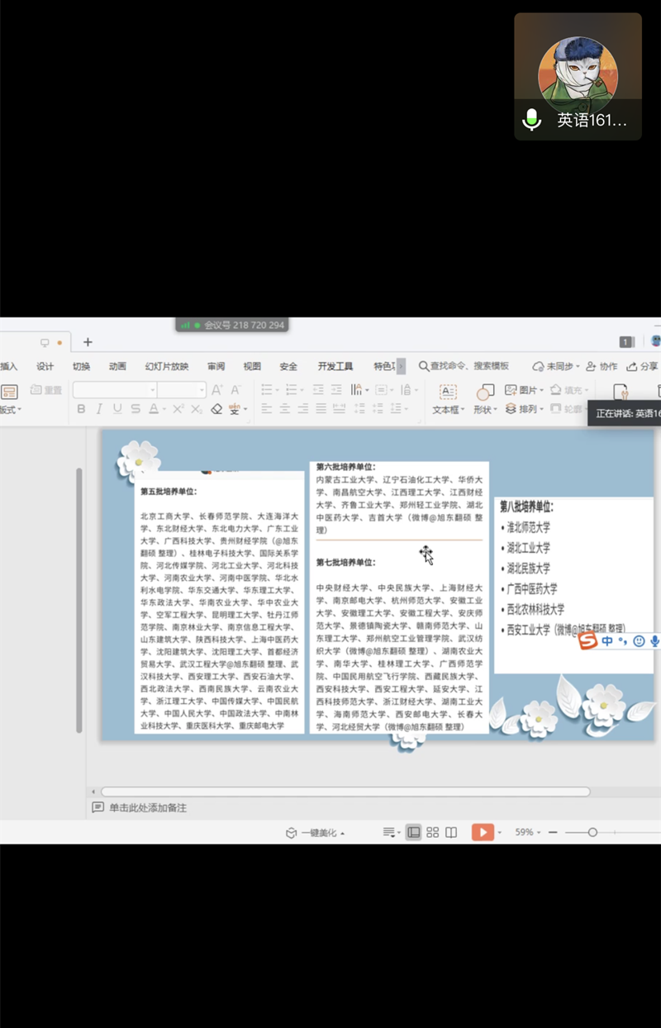Viewport: 661px width, 1028px height.
Task: Toggle strikethrough formatting
Action: pyautogui.click(x=135, y=409)
